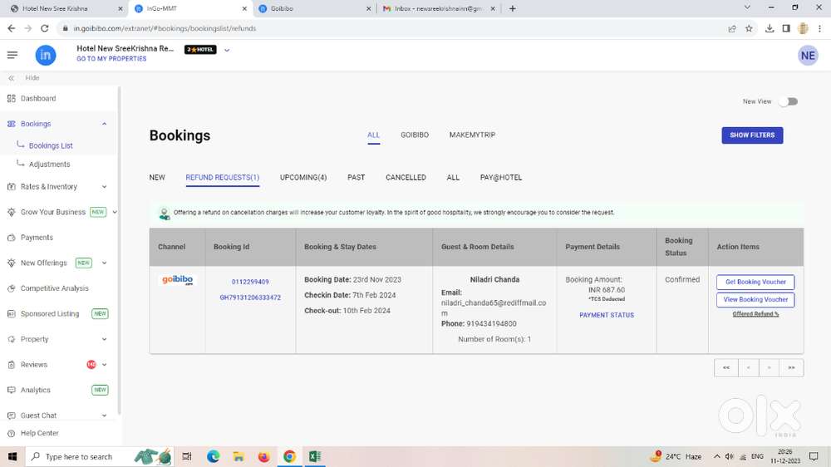Screen dimensions: 831x467
Task: Click the Payments sidebar icon
Action: (11, 238)
